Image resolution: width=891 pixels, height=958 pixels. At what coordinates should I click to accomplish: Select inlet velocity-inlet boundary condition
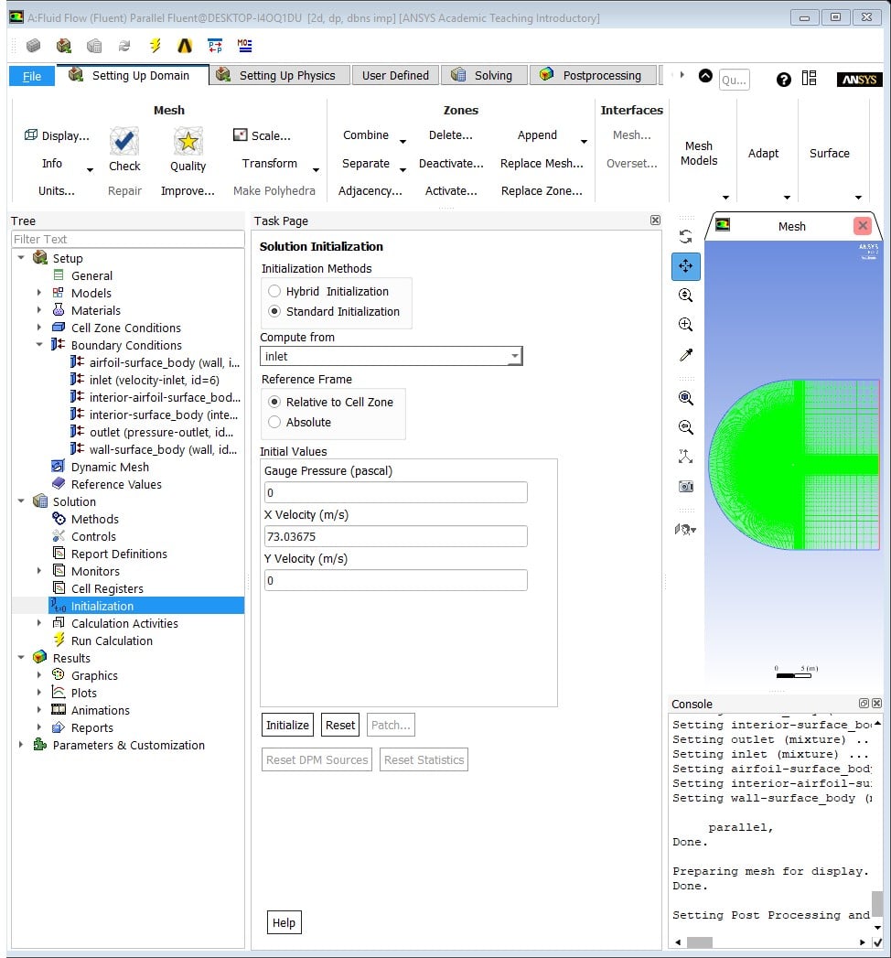pos(145,380)
